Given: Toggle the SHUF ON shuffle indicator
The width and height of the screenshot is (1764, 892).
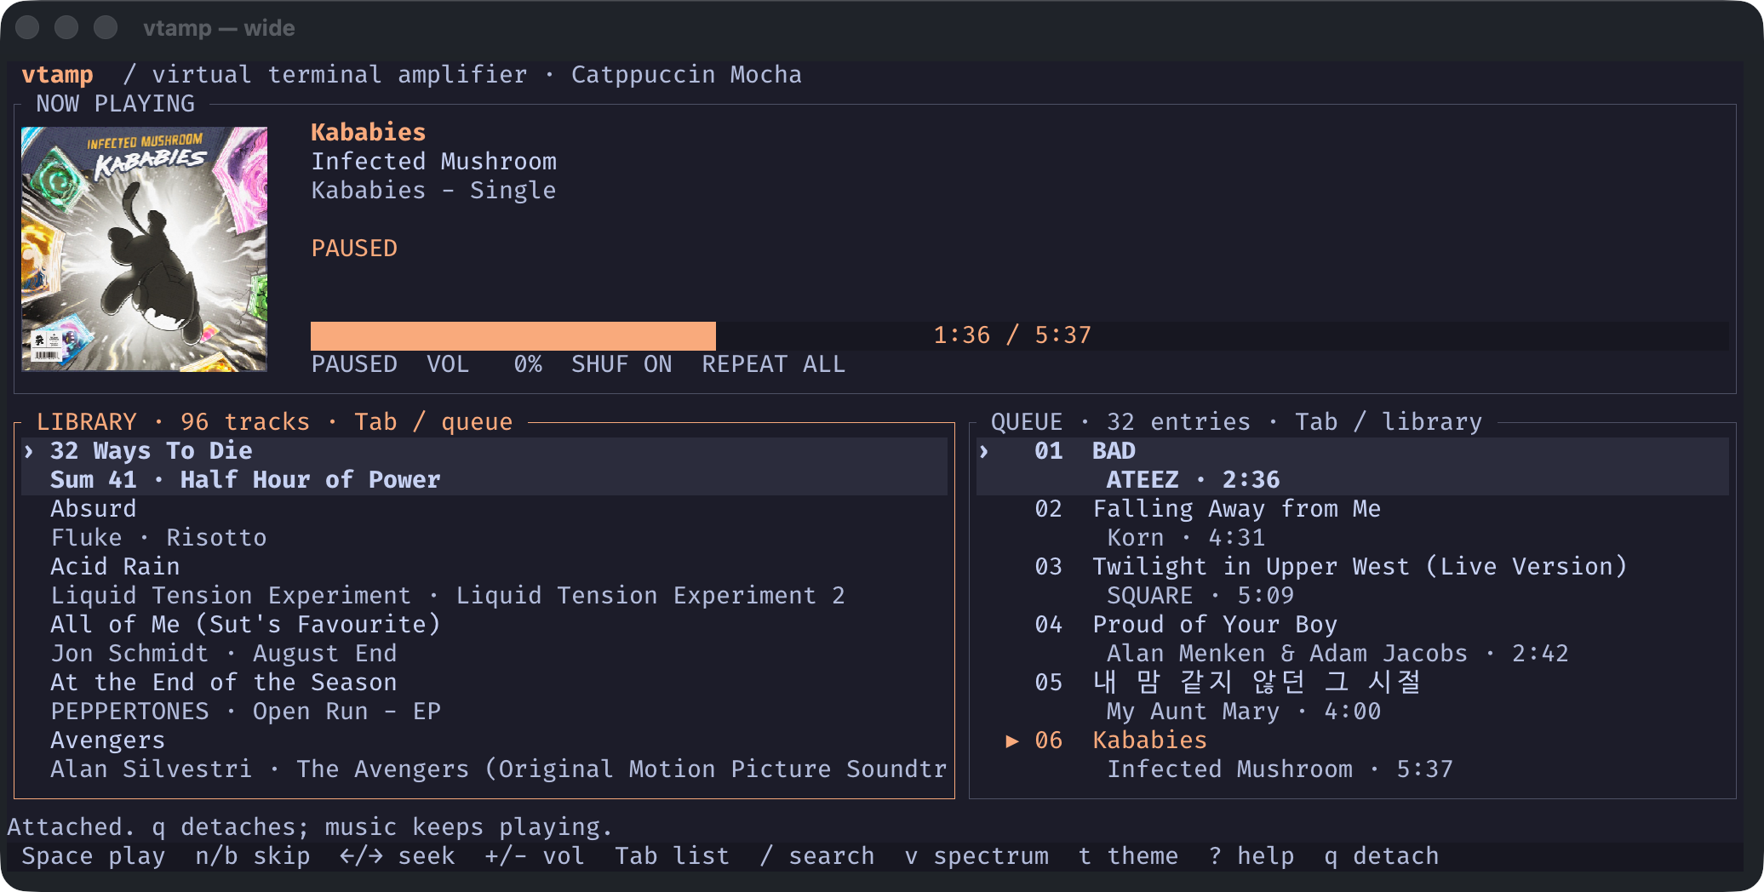Looking at the screenshot, I should 621,364.
